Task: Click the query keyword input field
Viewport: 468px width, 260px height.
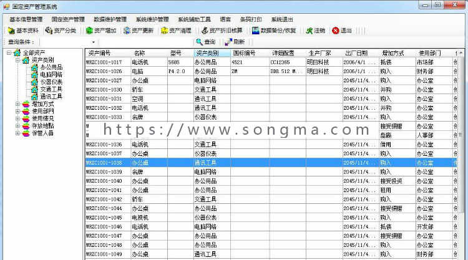Action: click(145, 42)
